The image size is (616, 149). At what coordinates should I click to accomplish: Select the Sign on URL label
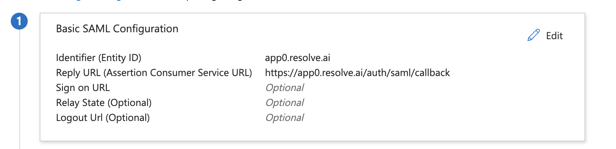(83, 88)
